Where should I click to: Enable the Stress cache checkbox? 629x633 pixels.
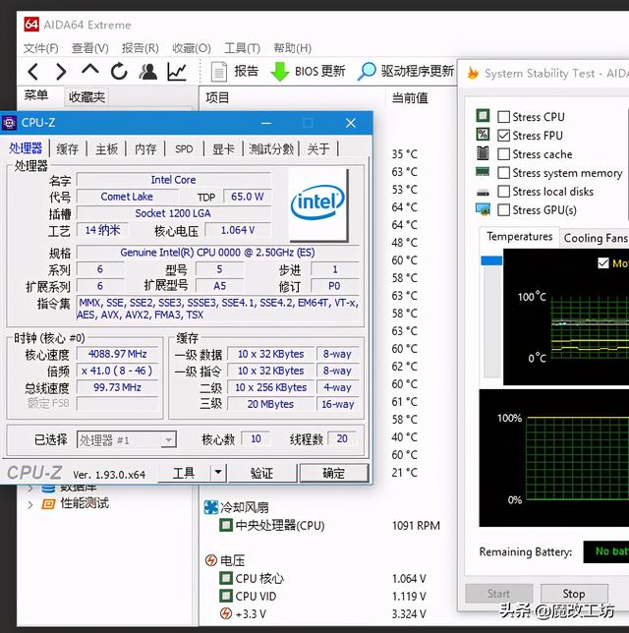(x=503, y=154)
